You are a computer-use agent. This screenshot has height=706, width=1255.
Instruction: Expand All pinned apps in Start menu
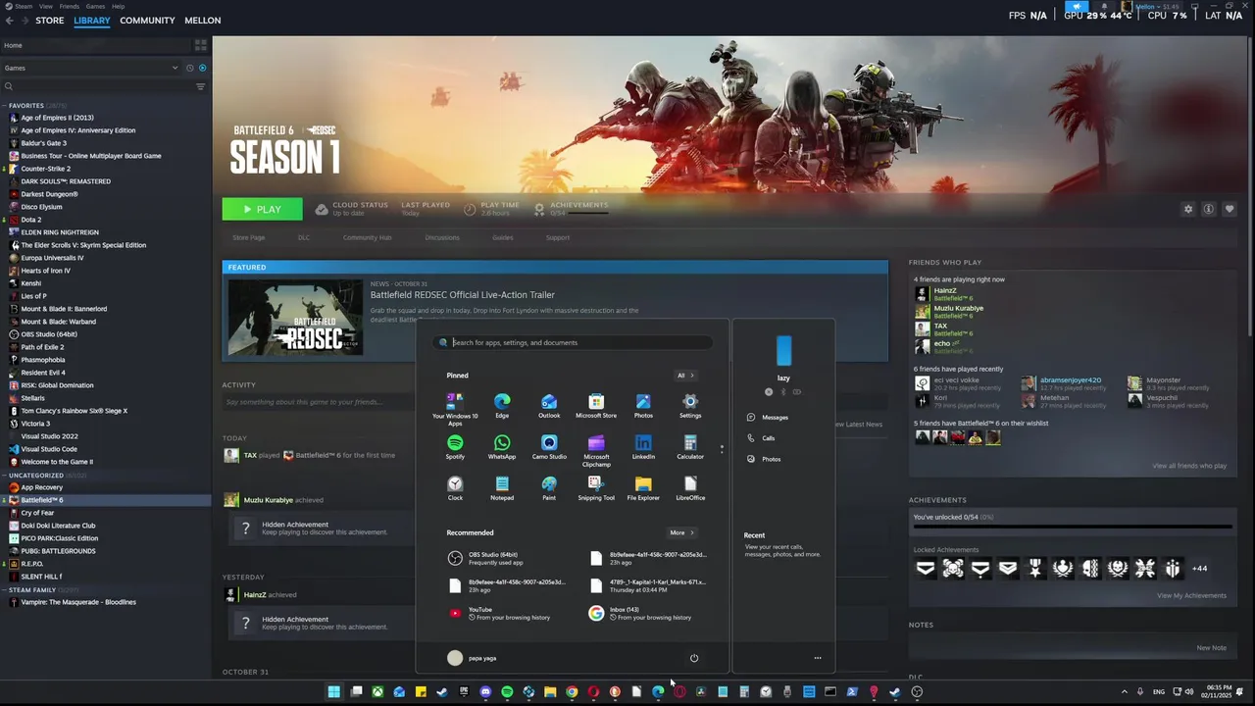click(x=684, y=376)
